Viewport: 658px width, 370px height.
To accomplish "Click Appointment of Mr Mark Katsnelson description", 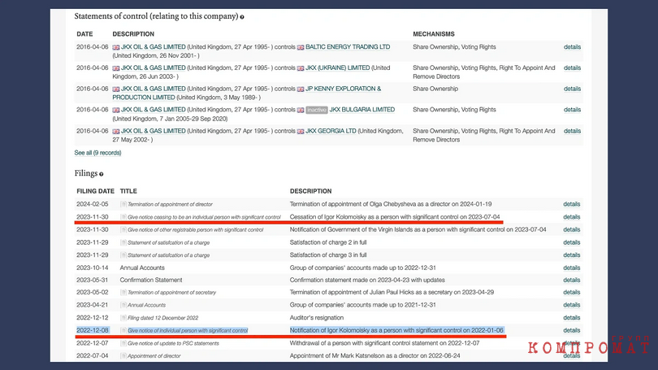I will click(374, 355).
